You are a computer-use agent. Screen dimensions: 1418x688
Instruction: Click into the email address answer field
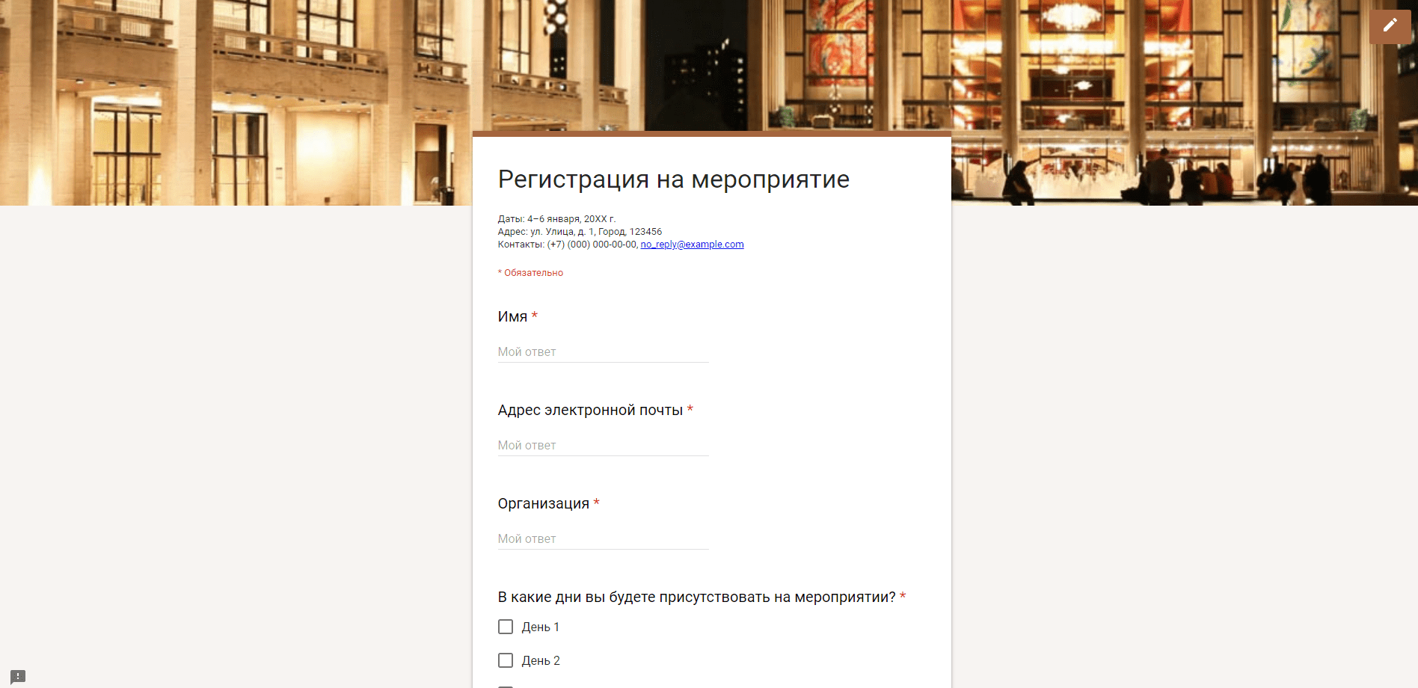[603, 446]
